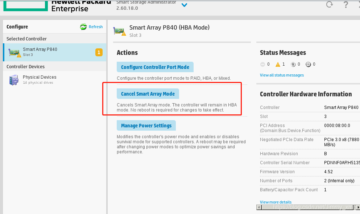Click the fourth status icon after info
The image size is (360, 214).
pyautogui.click(x=308, y=65)
